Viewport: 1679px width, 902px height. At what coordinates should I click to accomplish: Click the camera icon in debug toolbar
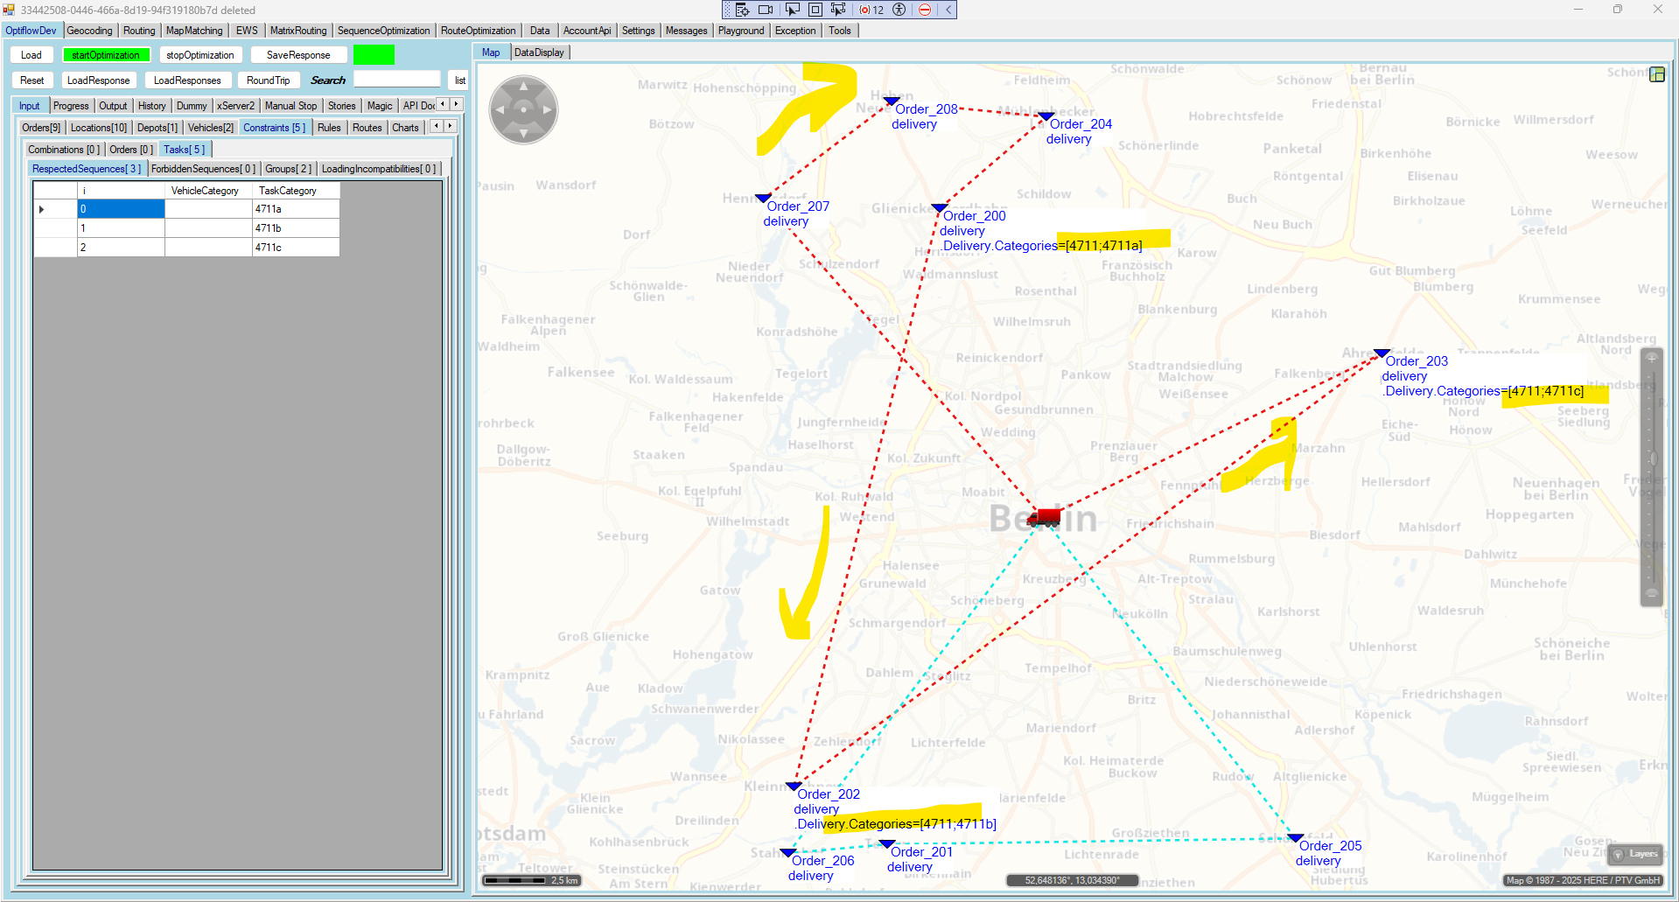click(766, 10)
